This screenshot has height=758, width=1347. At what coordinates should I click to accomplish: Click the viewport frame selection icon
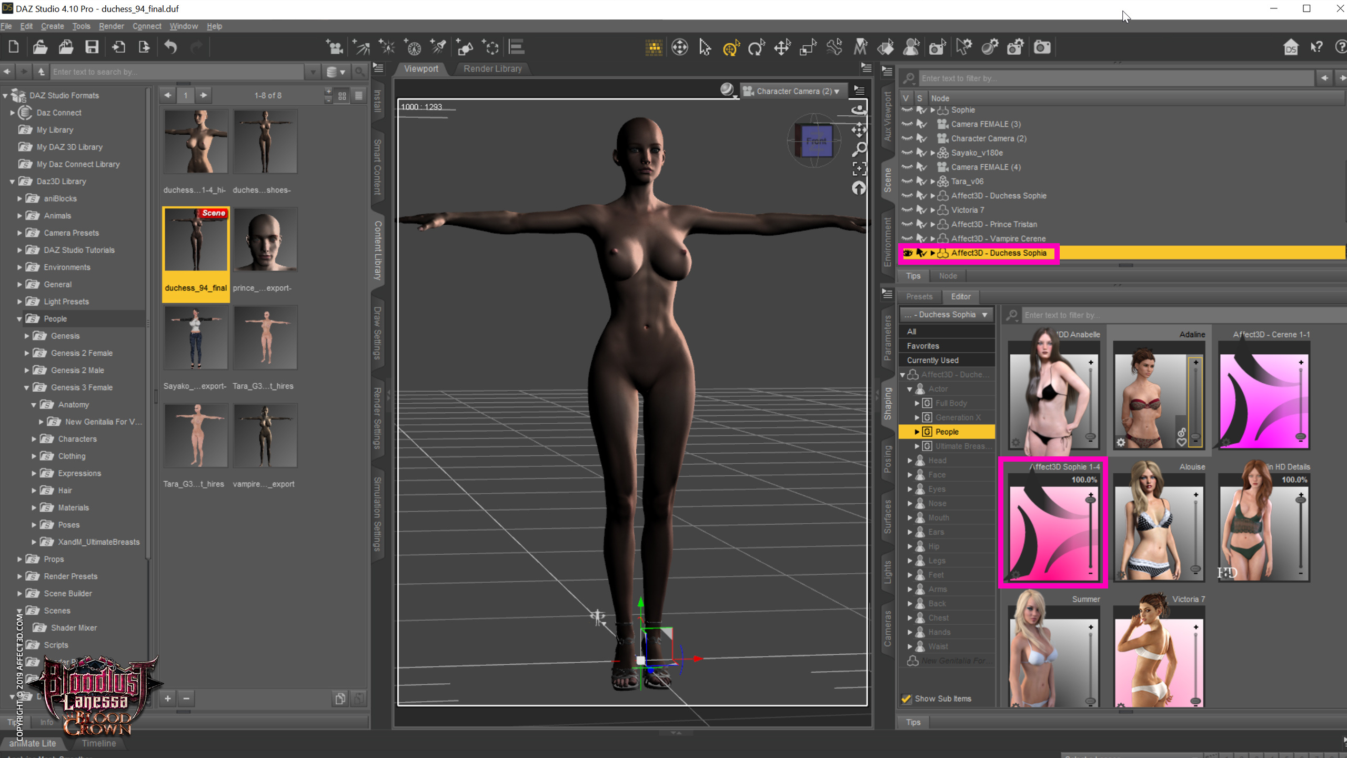point(859,168)
